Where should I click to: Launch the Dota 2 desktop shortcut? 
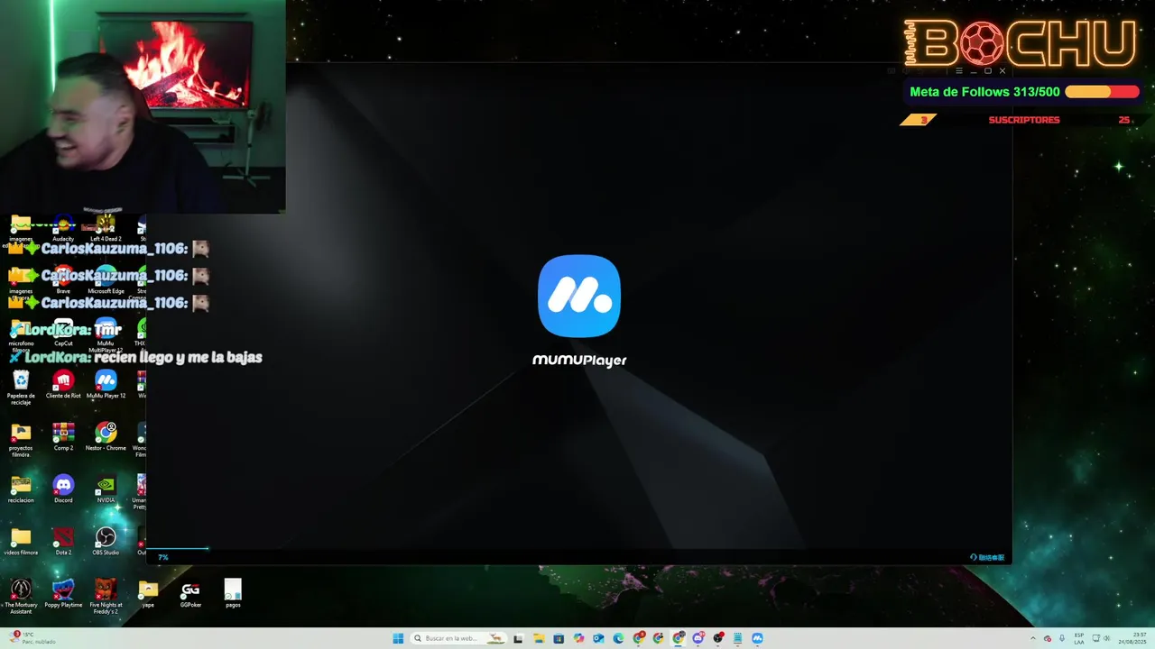click(x=63, y=542)
